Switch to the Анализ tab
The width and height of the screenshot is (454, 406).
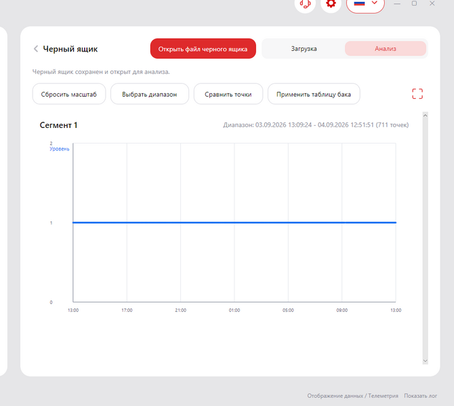(x=386, y=49)
